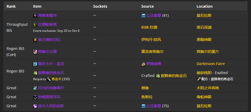Click the 闪光的纳鲁薄片 item icon
The height and width of the screenshot is (112, 251).
click(35, 88)
